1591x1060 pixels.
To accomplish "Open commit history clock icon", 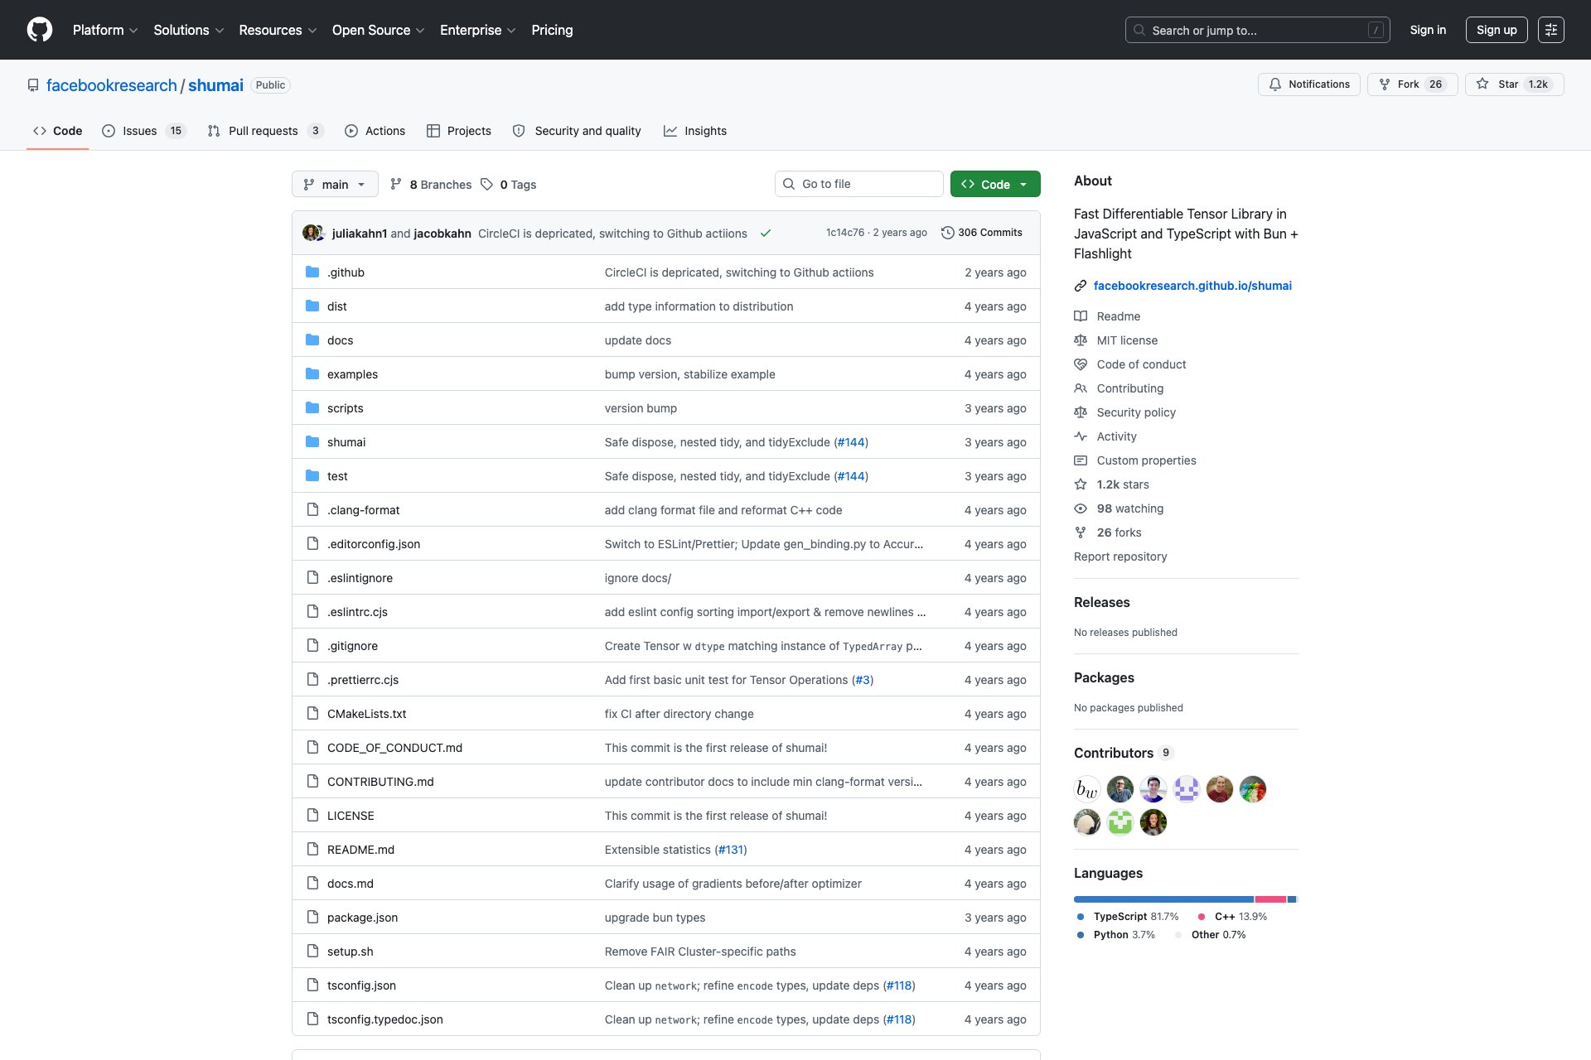I will [x=947, y=233].
